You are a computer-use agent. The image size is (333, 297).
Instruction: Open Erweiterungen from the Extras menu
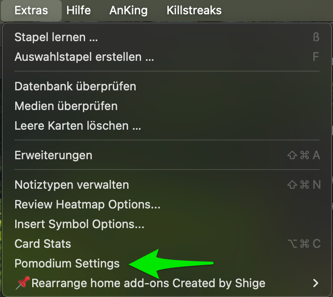pos(53,155)
